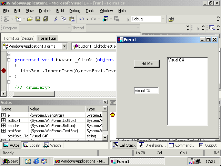The height and width of the screenshot is (166, 221).
Task: Open file with the folder toolbar icon
Action: [30, 19]
